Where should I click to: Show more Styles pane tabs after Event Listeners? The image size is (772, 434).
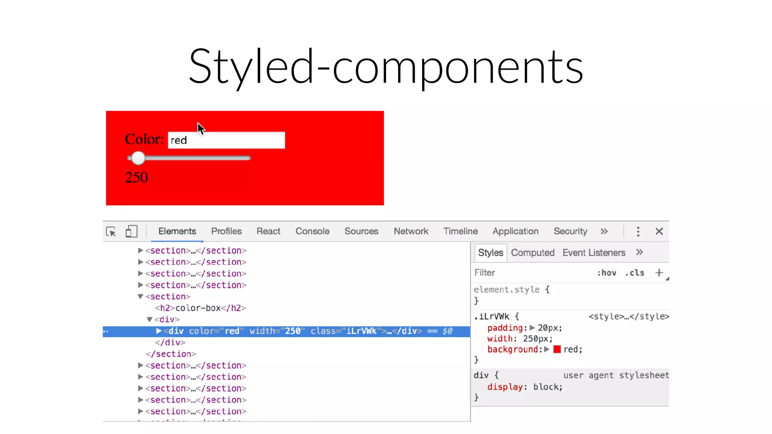[639, 252]
